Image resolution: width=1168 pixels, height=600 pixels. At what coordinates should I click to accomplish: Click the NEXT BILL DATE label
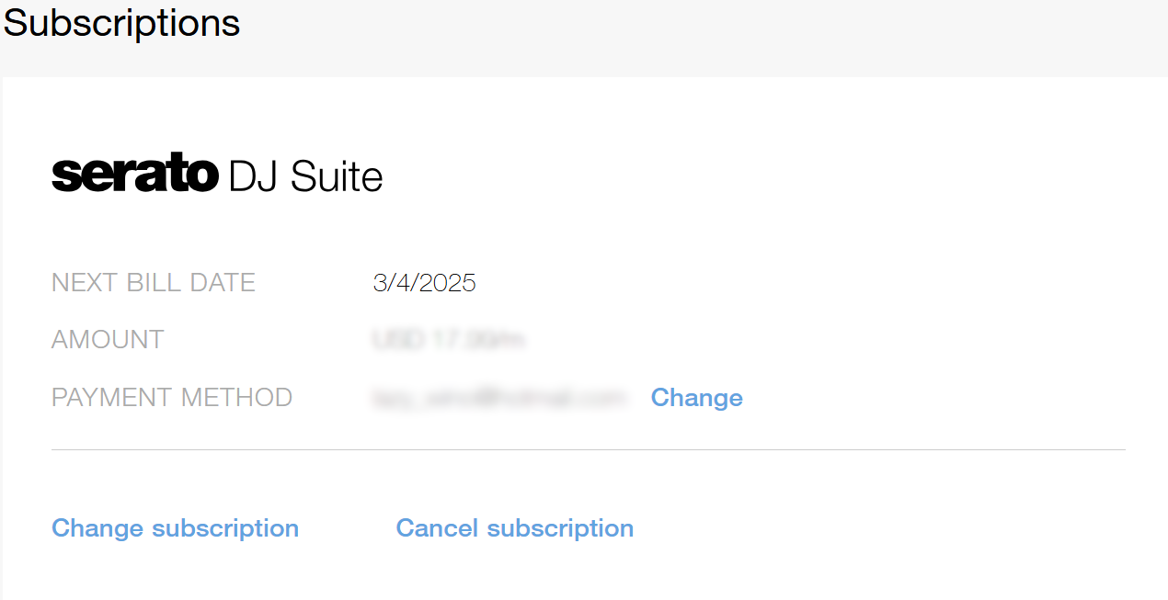154,283
